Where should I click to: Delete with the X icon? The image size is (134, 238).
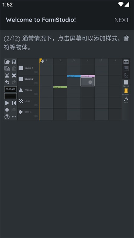click(14, 75)
